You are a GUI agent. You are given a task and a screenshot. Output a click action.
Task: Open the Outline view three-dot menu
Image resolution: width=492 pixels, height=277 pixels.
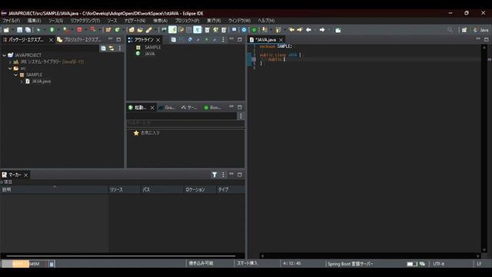tap(223, 40)
